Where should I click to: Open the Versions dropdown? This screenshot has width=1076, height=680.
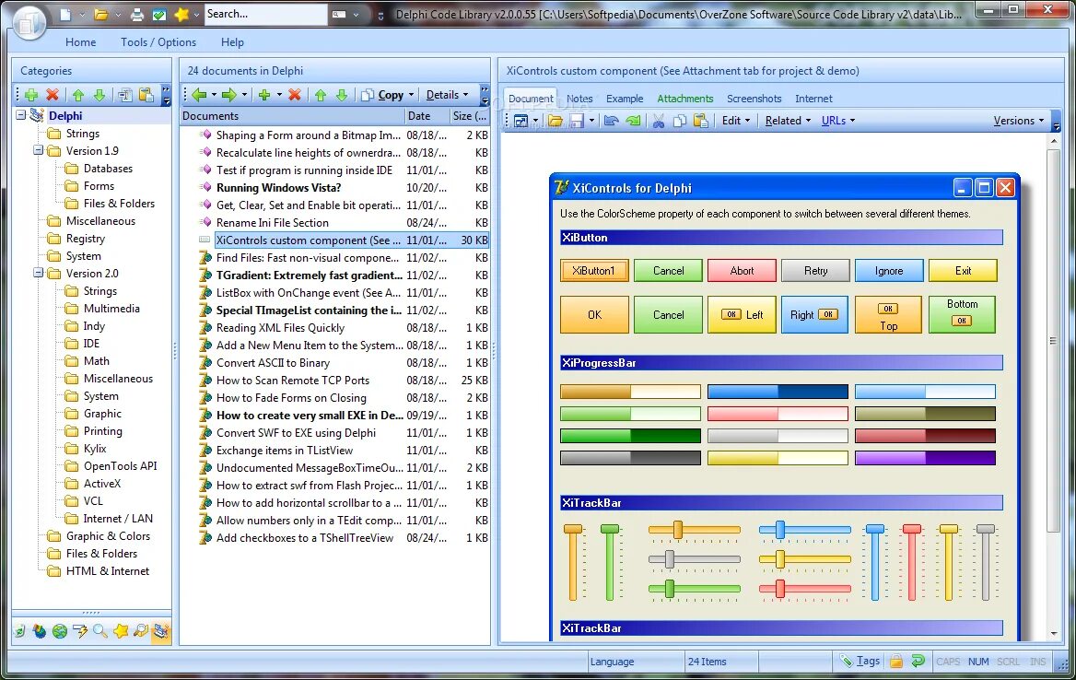click(x=1018, y=121)
